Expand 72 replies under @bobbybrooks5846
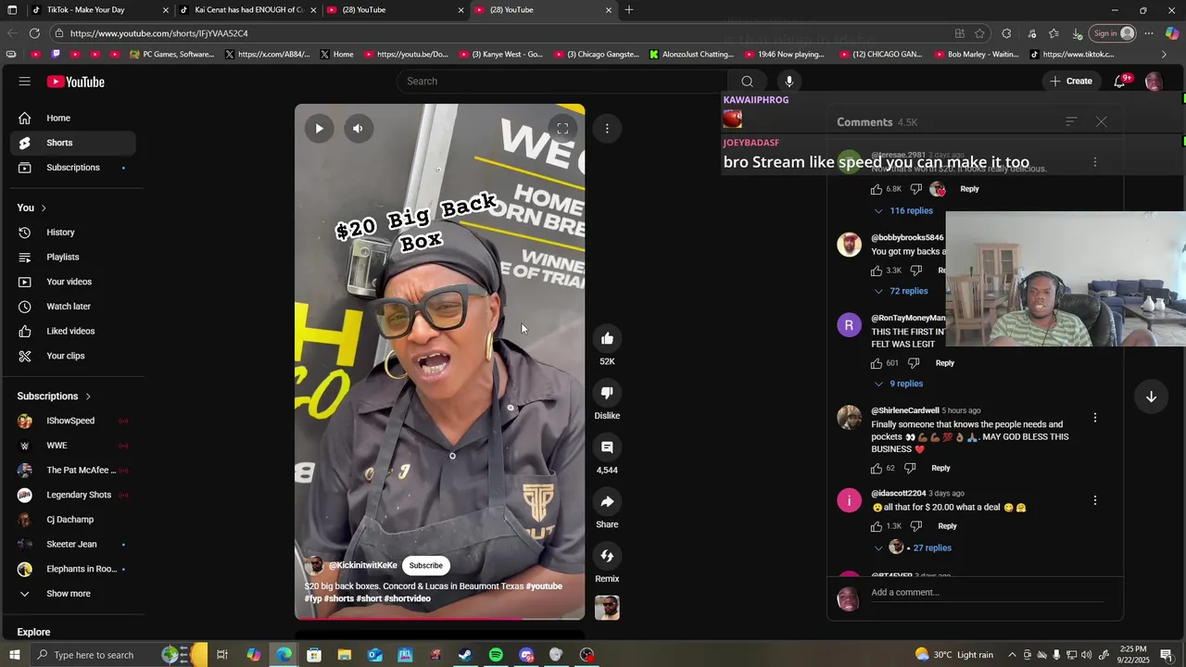 [901, 292]
